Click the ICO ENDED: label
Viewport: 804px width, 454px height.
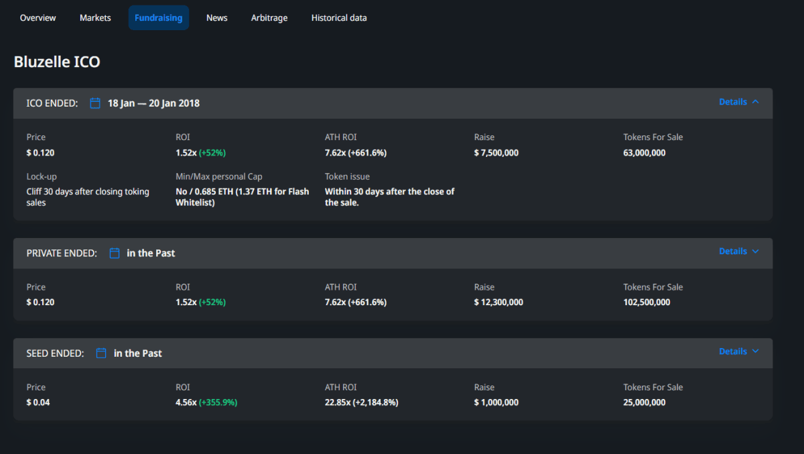[x=52, y=103]
